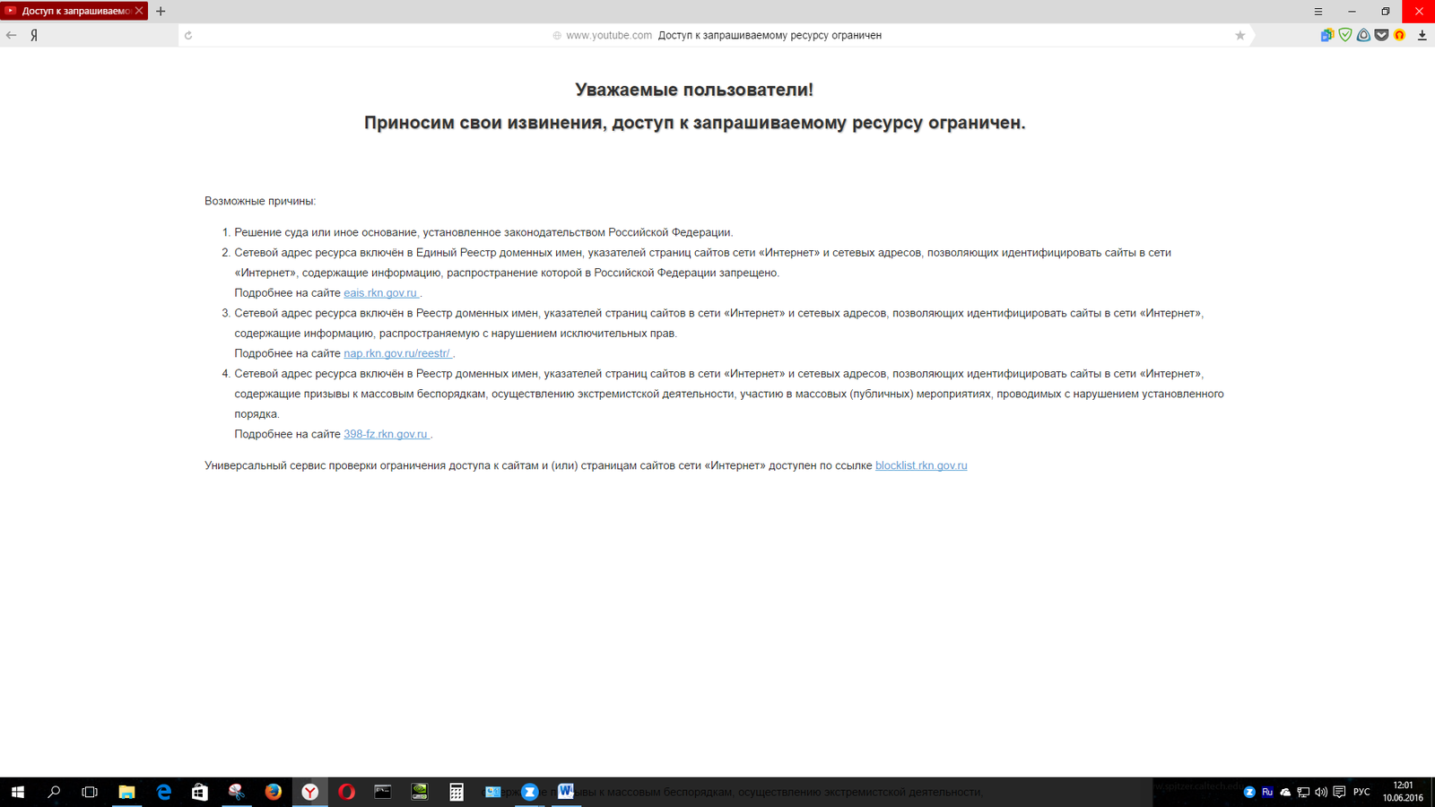This screenshot has width=1435, height=807.
Task: Open the 398-fz.rkn.gov.ru link
Action: point(386,434)
